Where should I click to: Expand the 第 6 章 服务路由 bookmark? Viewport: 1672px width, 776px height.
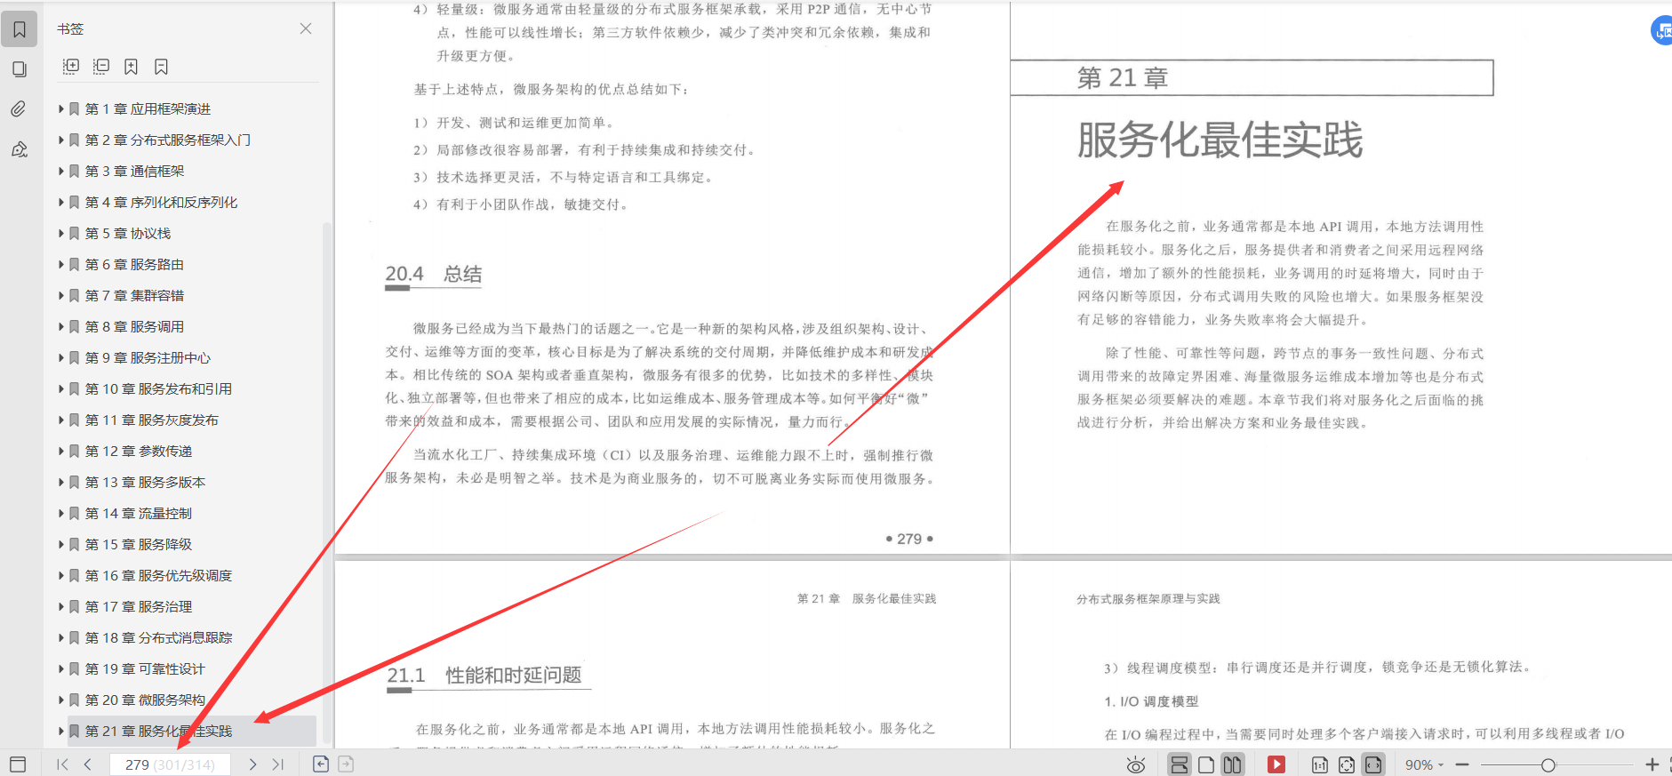61,264
